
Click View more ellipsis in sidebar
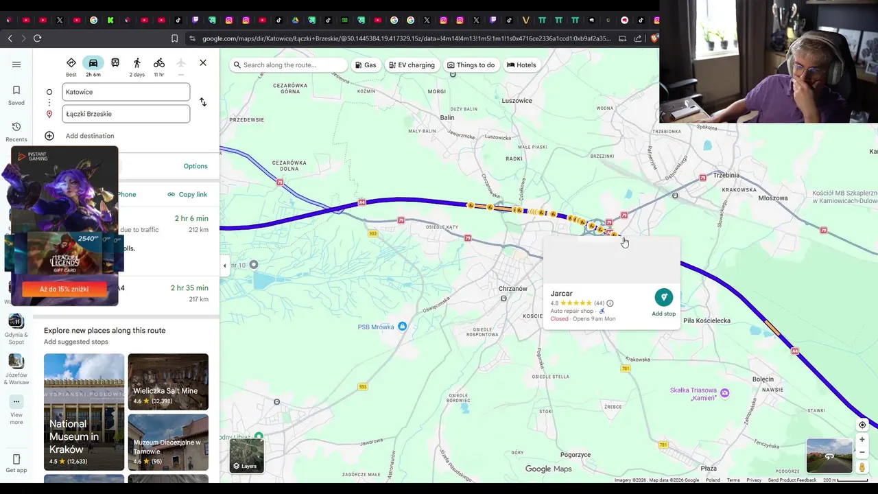[16, 402]
